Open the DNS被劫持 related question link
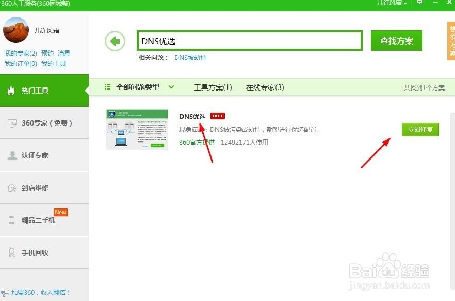 click(190, 57)
